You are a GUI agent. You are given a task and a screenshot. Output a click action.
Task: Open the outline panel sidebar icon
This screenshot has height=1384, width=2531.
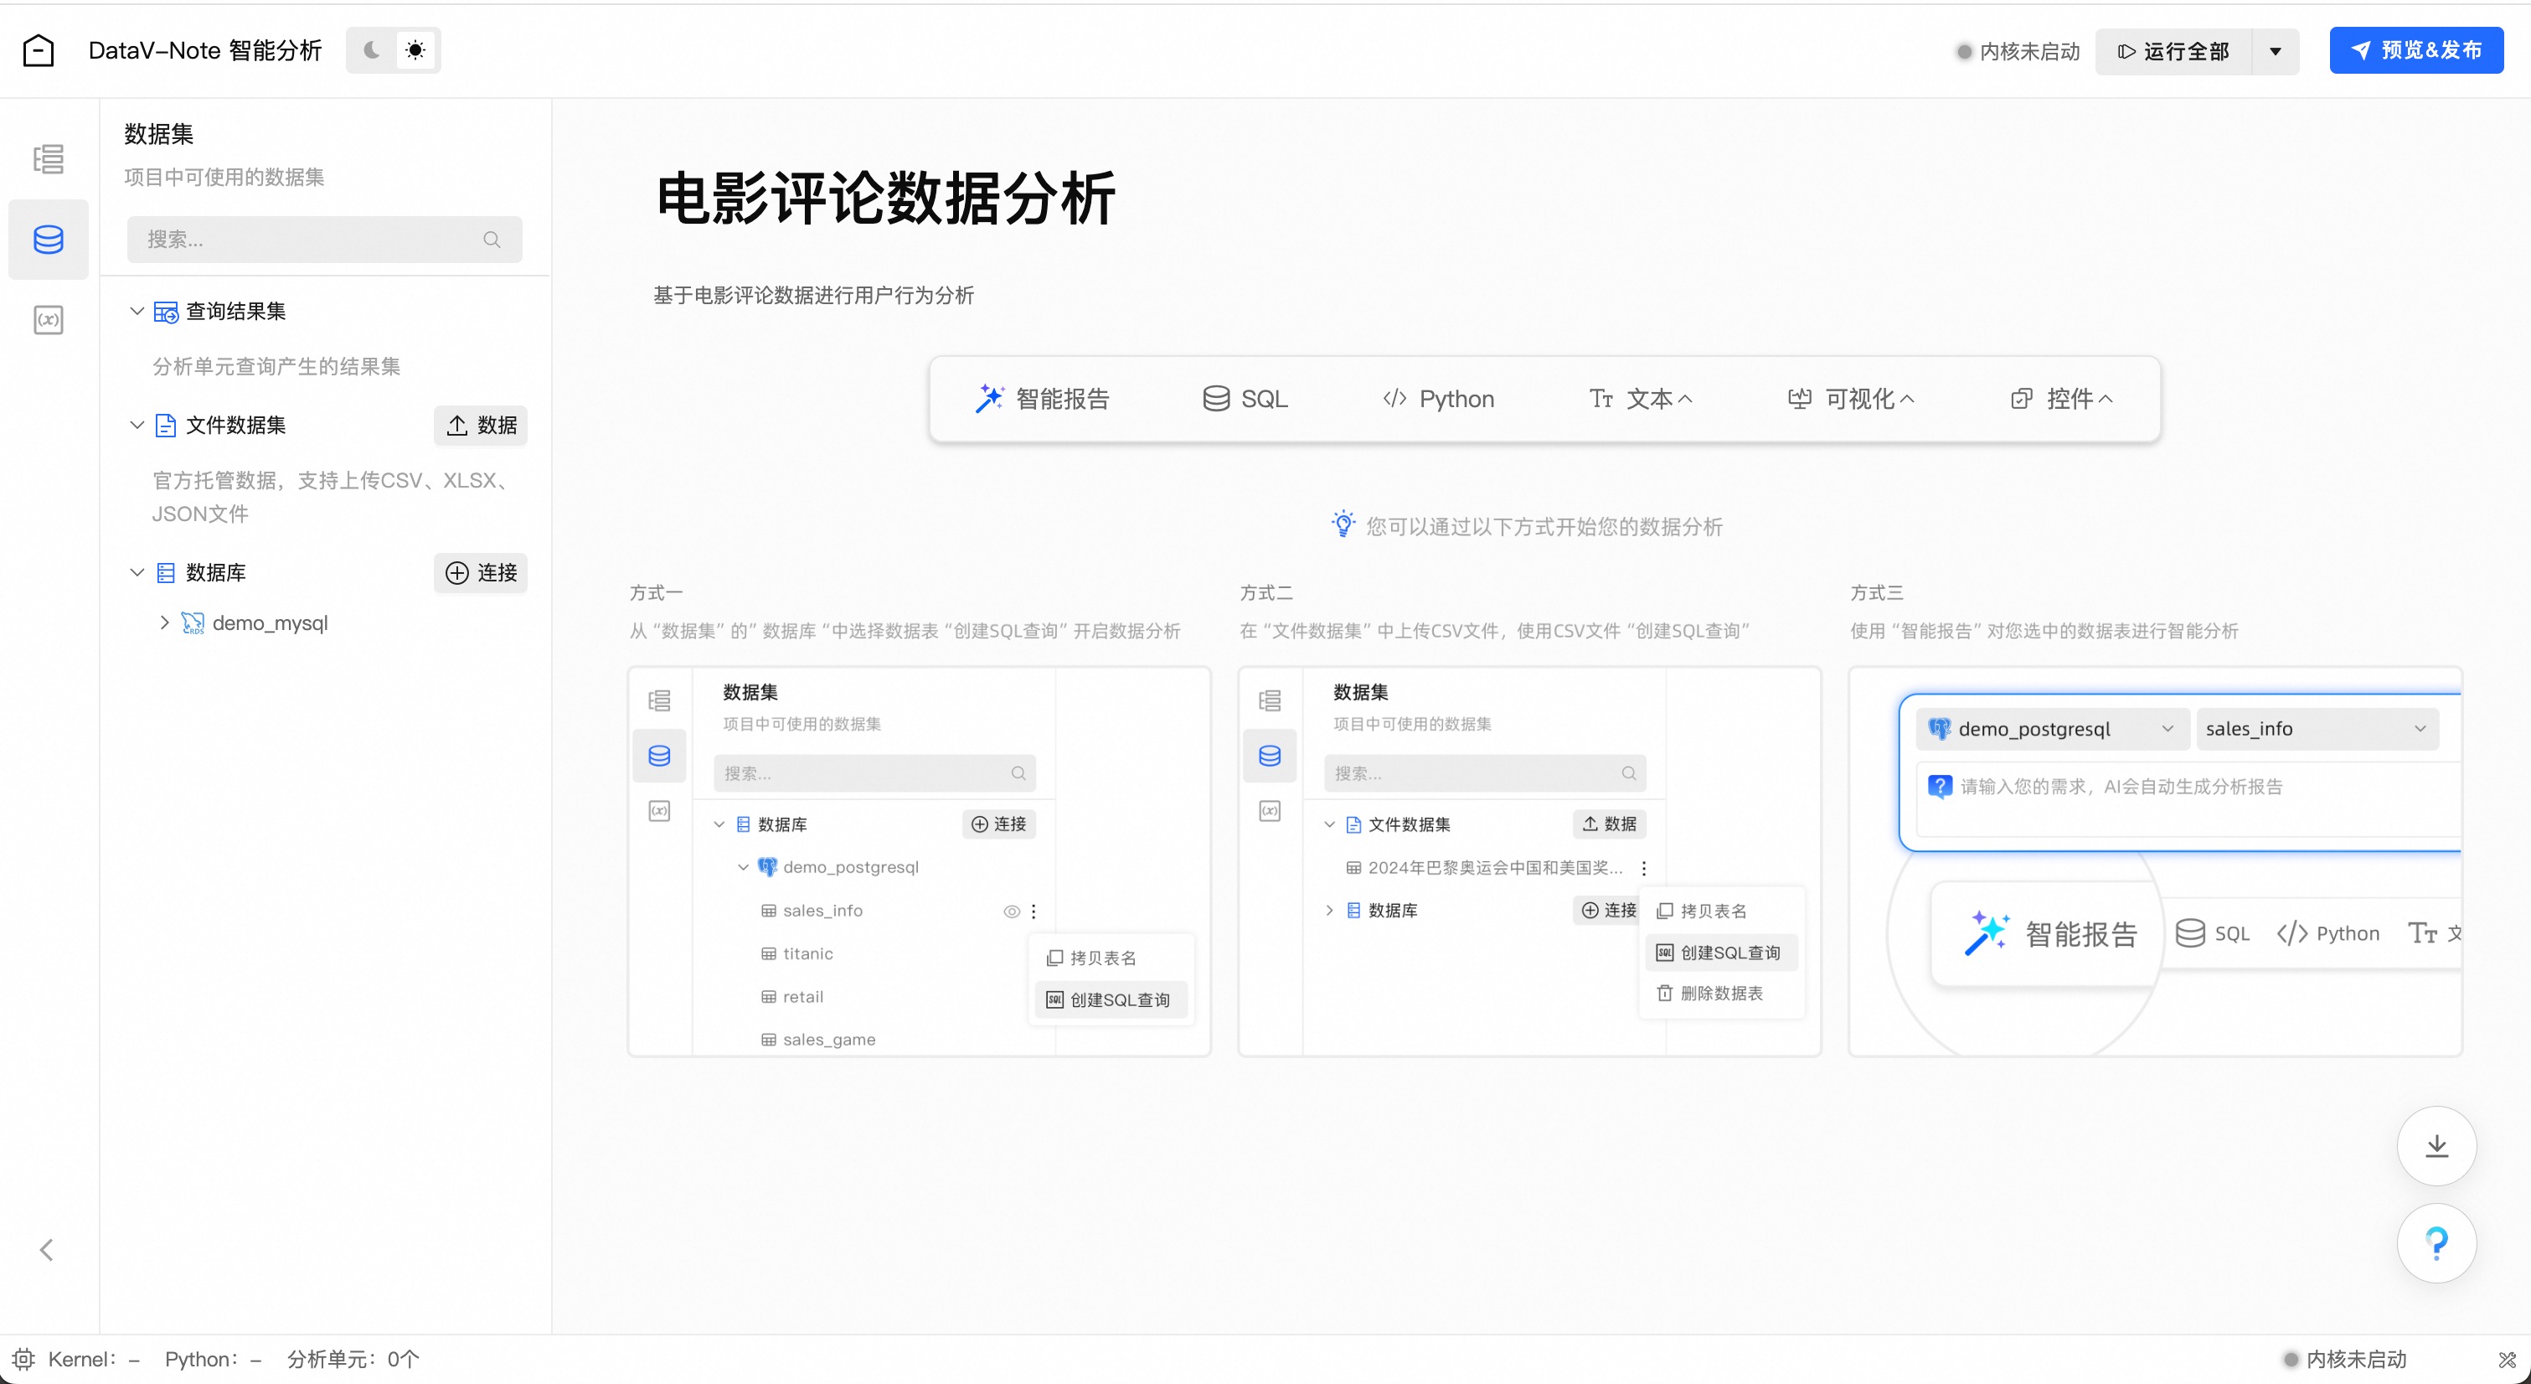48,158
